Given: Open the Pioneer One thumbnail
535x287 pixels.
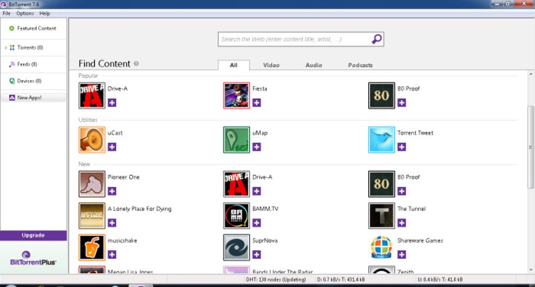Looking at the screenshot, I should 92,184.
